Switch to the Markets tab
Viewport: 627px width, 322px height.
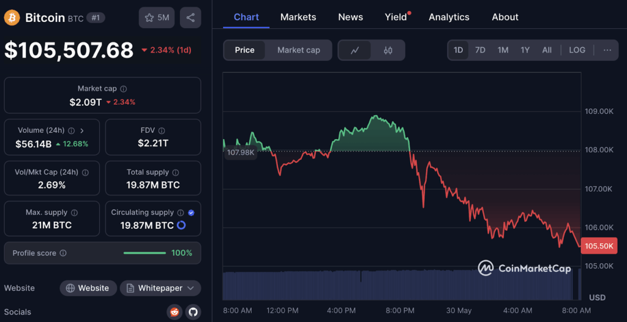pos(298,17)
